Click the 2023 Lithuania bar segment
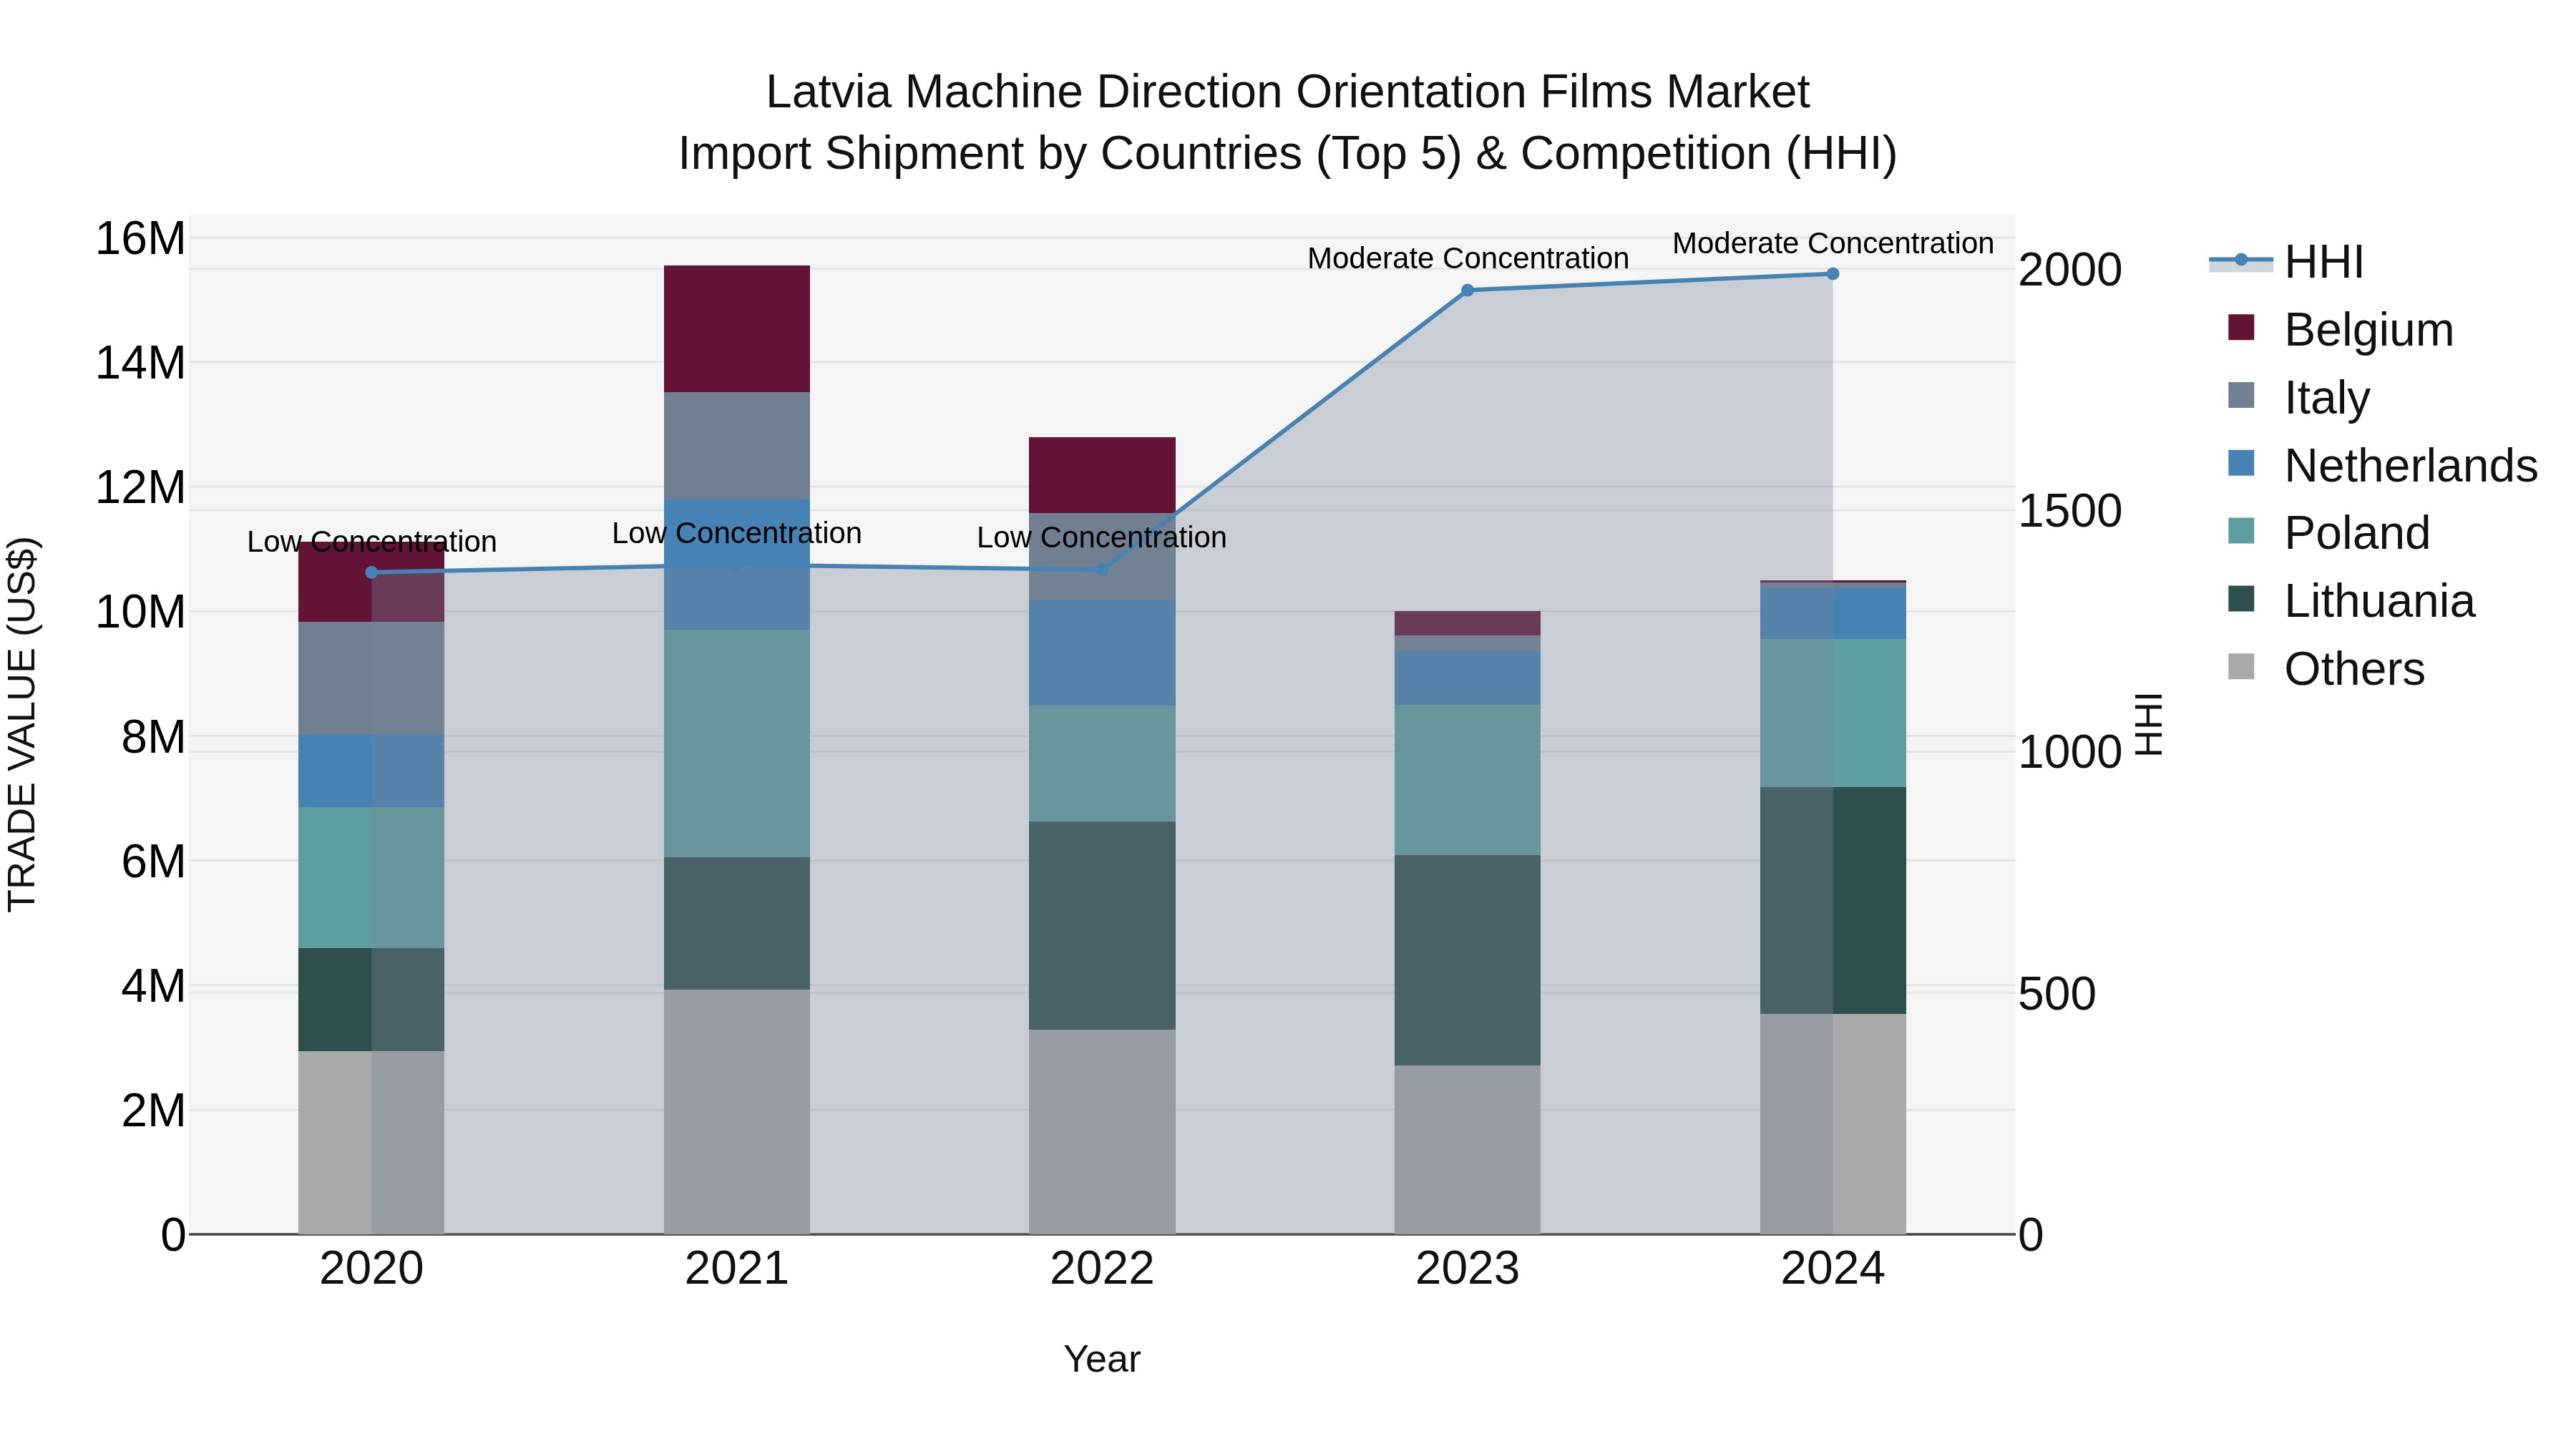This screenshot has height=1449, width=2576. [x=1467, y=960]
